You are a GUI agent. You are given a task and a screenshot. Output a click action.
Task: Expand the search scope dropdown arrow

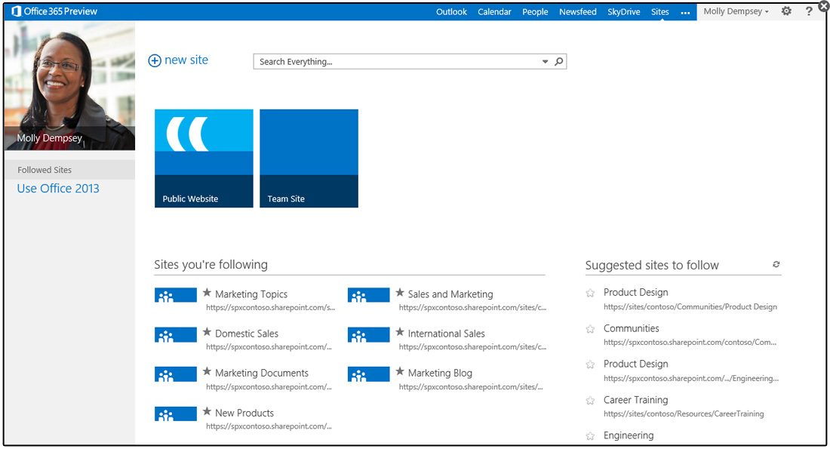[545, 61]
